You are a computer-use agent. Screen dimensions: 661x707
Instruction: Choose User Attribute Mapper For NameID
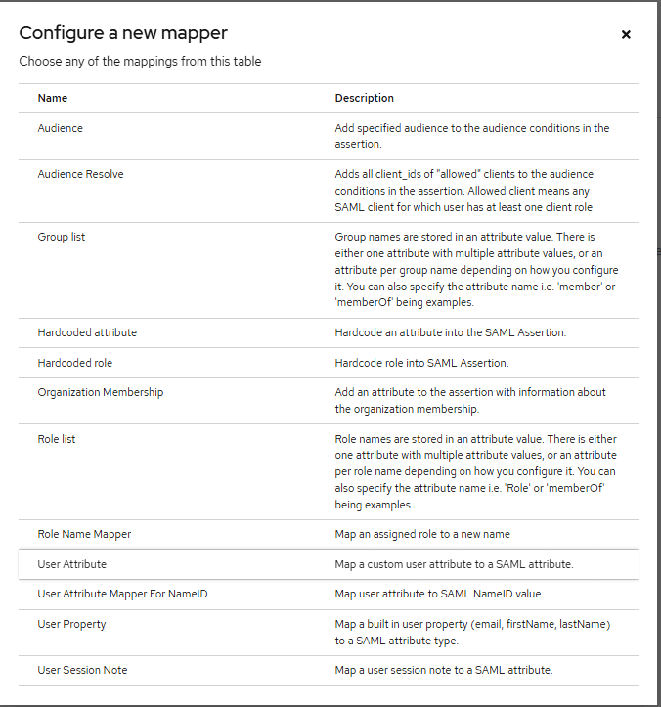pyautogui.click(x=122, y=594)
